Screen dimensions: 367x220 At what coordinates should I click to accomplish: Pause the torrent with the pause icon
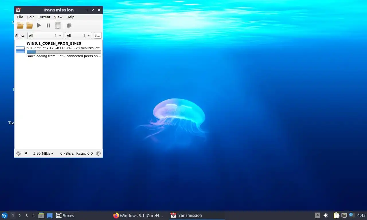pos(48,25)
